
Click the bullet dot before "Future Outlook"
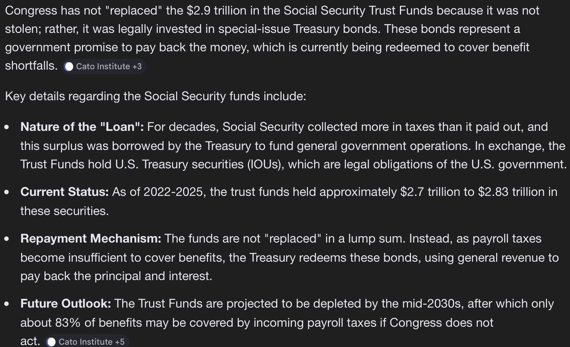pos(7,303)
